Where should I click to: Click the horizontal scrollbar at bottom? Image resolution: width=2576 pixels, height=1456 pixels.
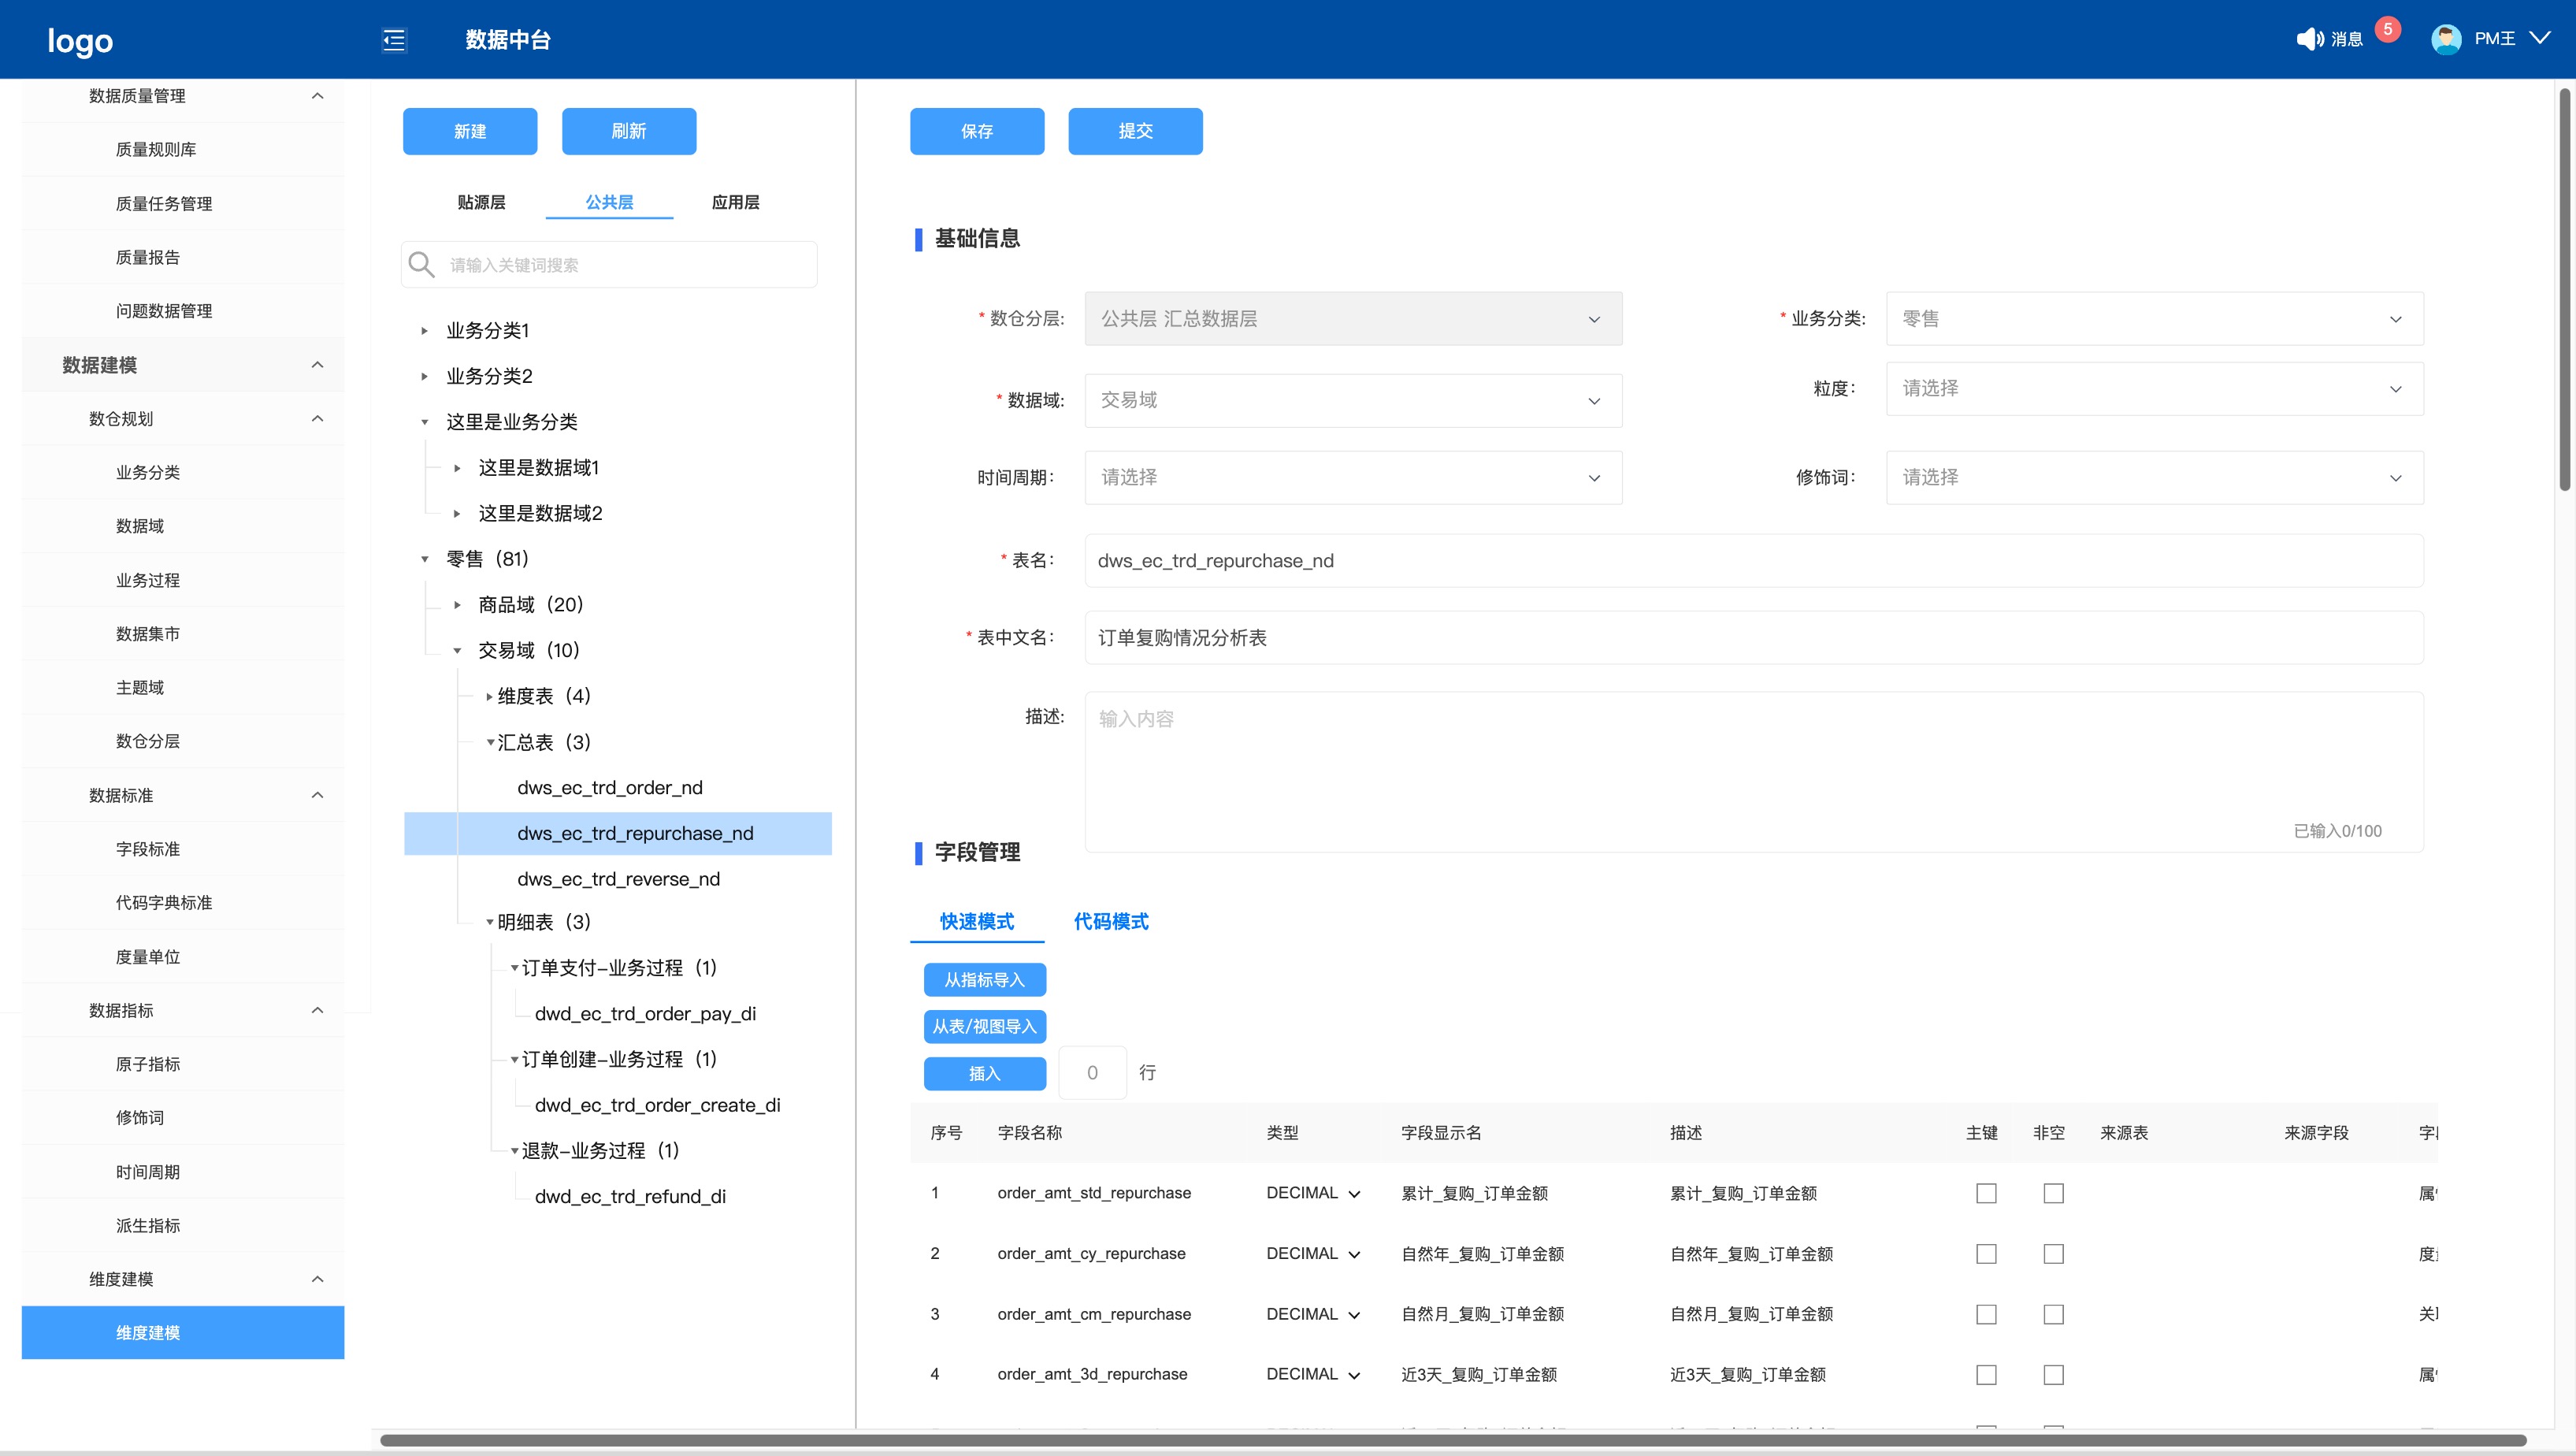tap(1452, 1441)
